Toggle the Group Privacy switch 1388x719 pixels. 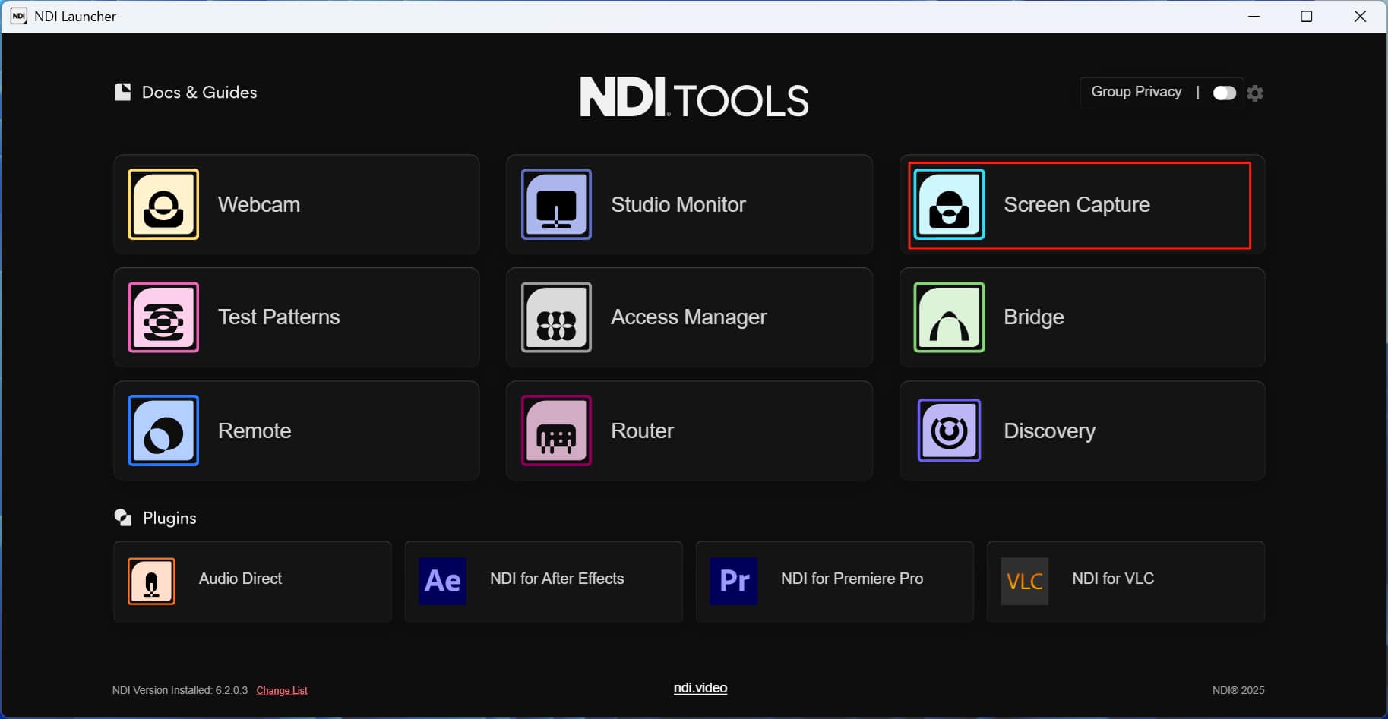1224,93
